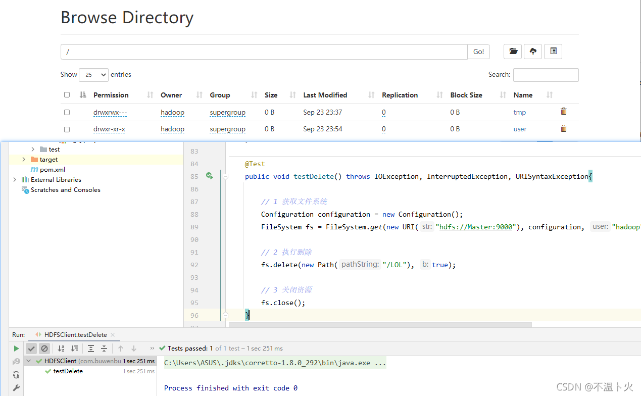
Task: Select the HDFSClient.testDelete run tab
Action: coord(75,335)
